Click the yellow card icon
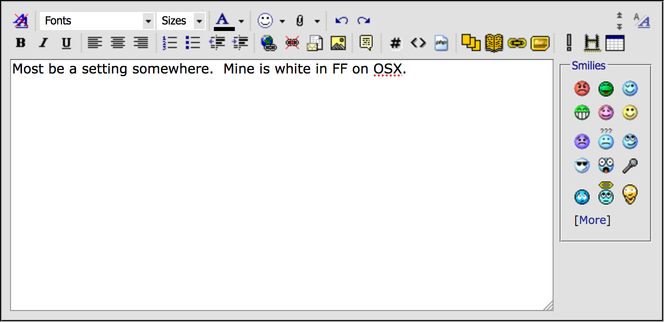664x322 pixels. [x=540, y=43]
